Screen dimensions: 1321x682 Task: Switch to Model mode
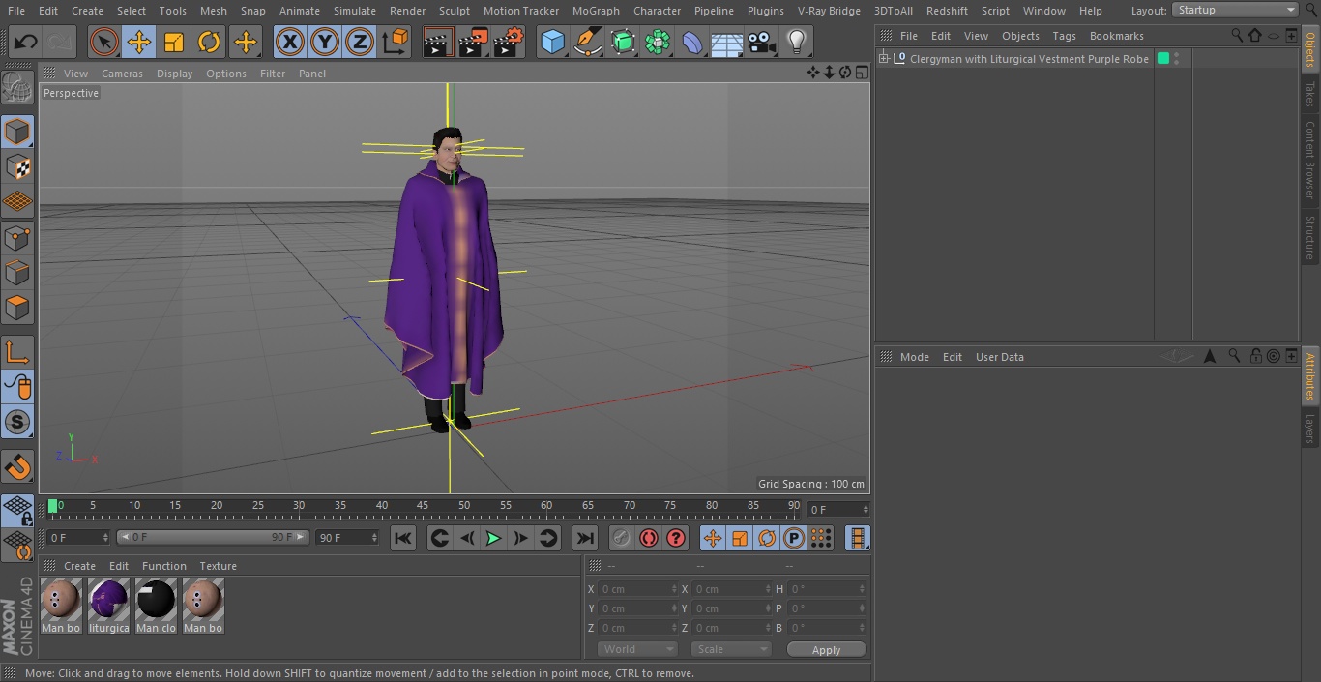pyautogui.click(x=17, y=132)
